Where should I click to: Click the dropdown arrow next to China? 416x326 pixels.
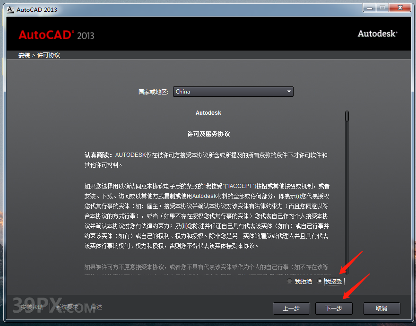coord(288,91)
